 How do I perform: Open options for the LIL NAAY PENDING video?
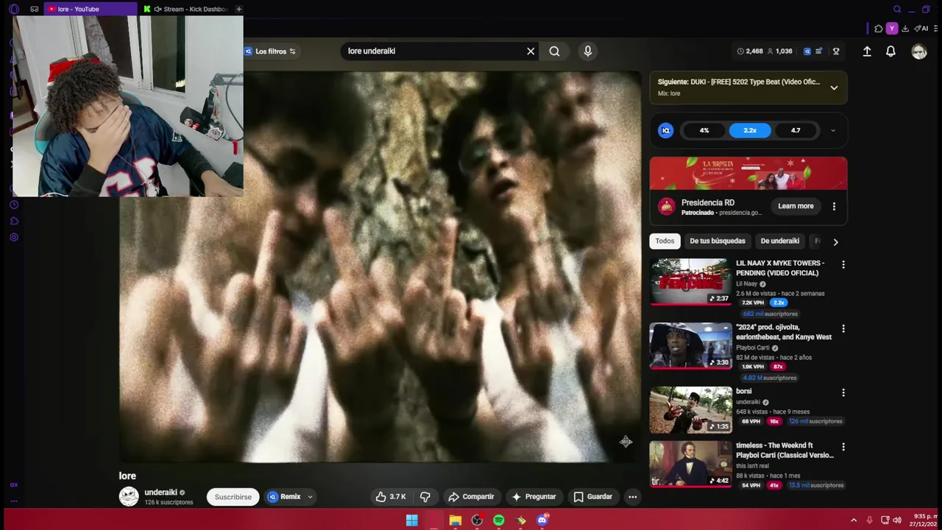pyautogui.click(x=843, y=264)
